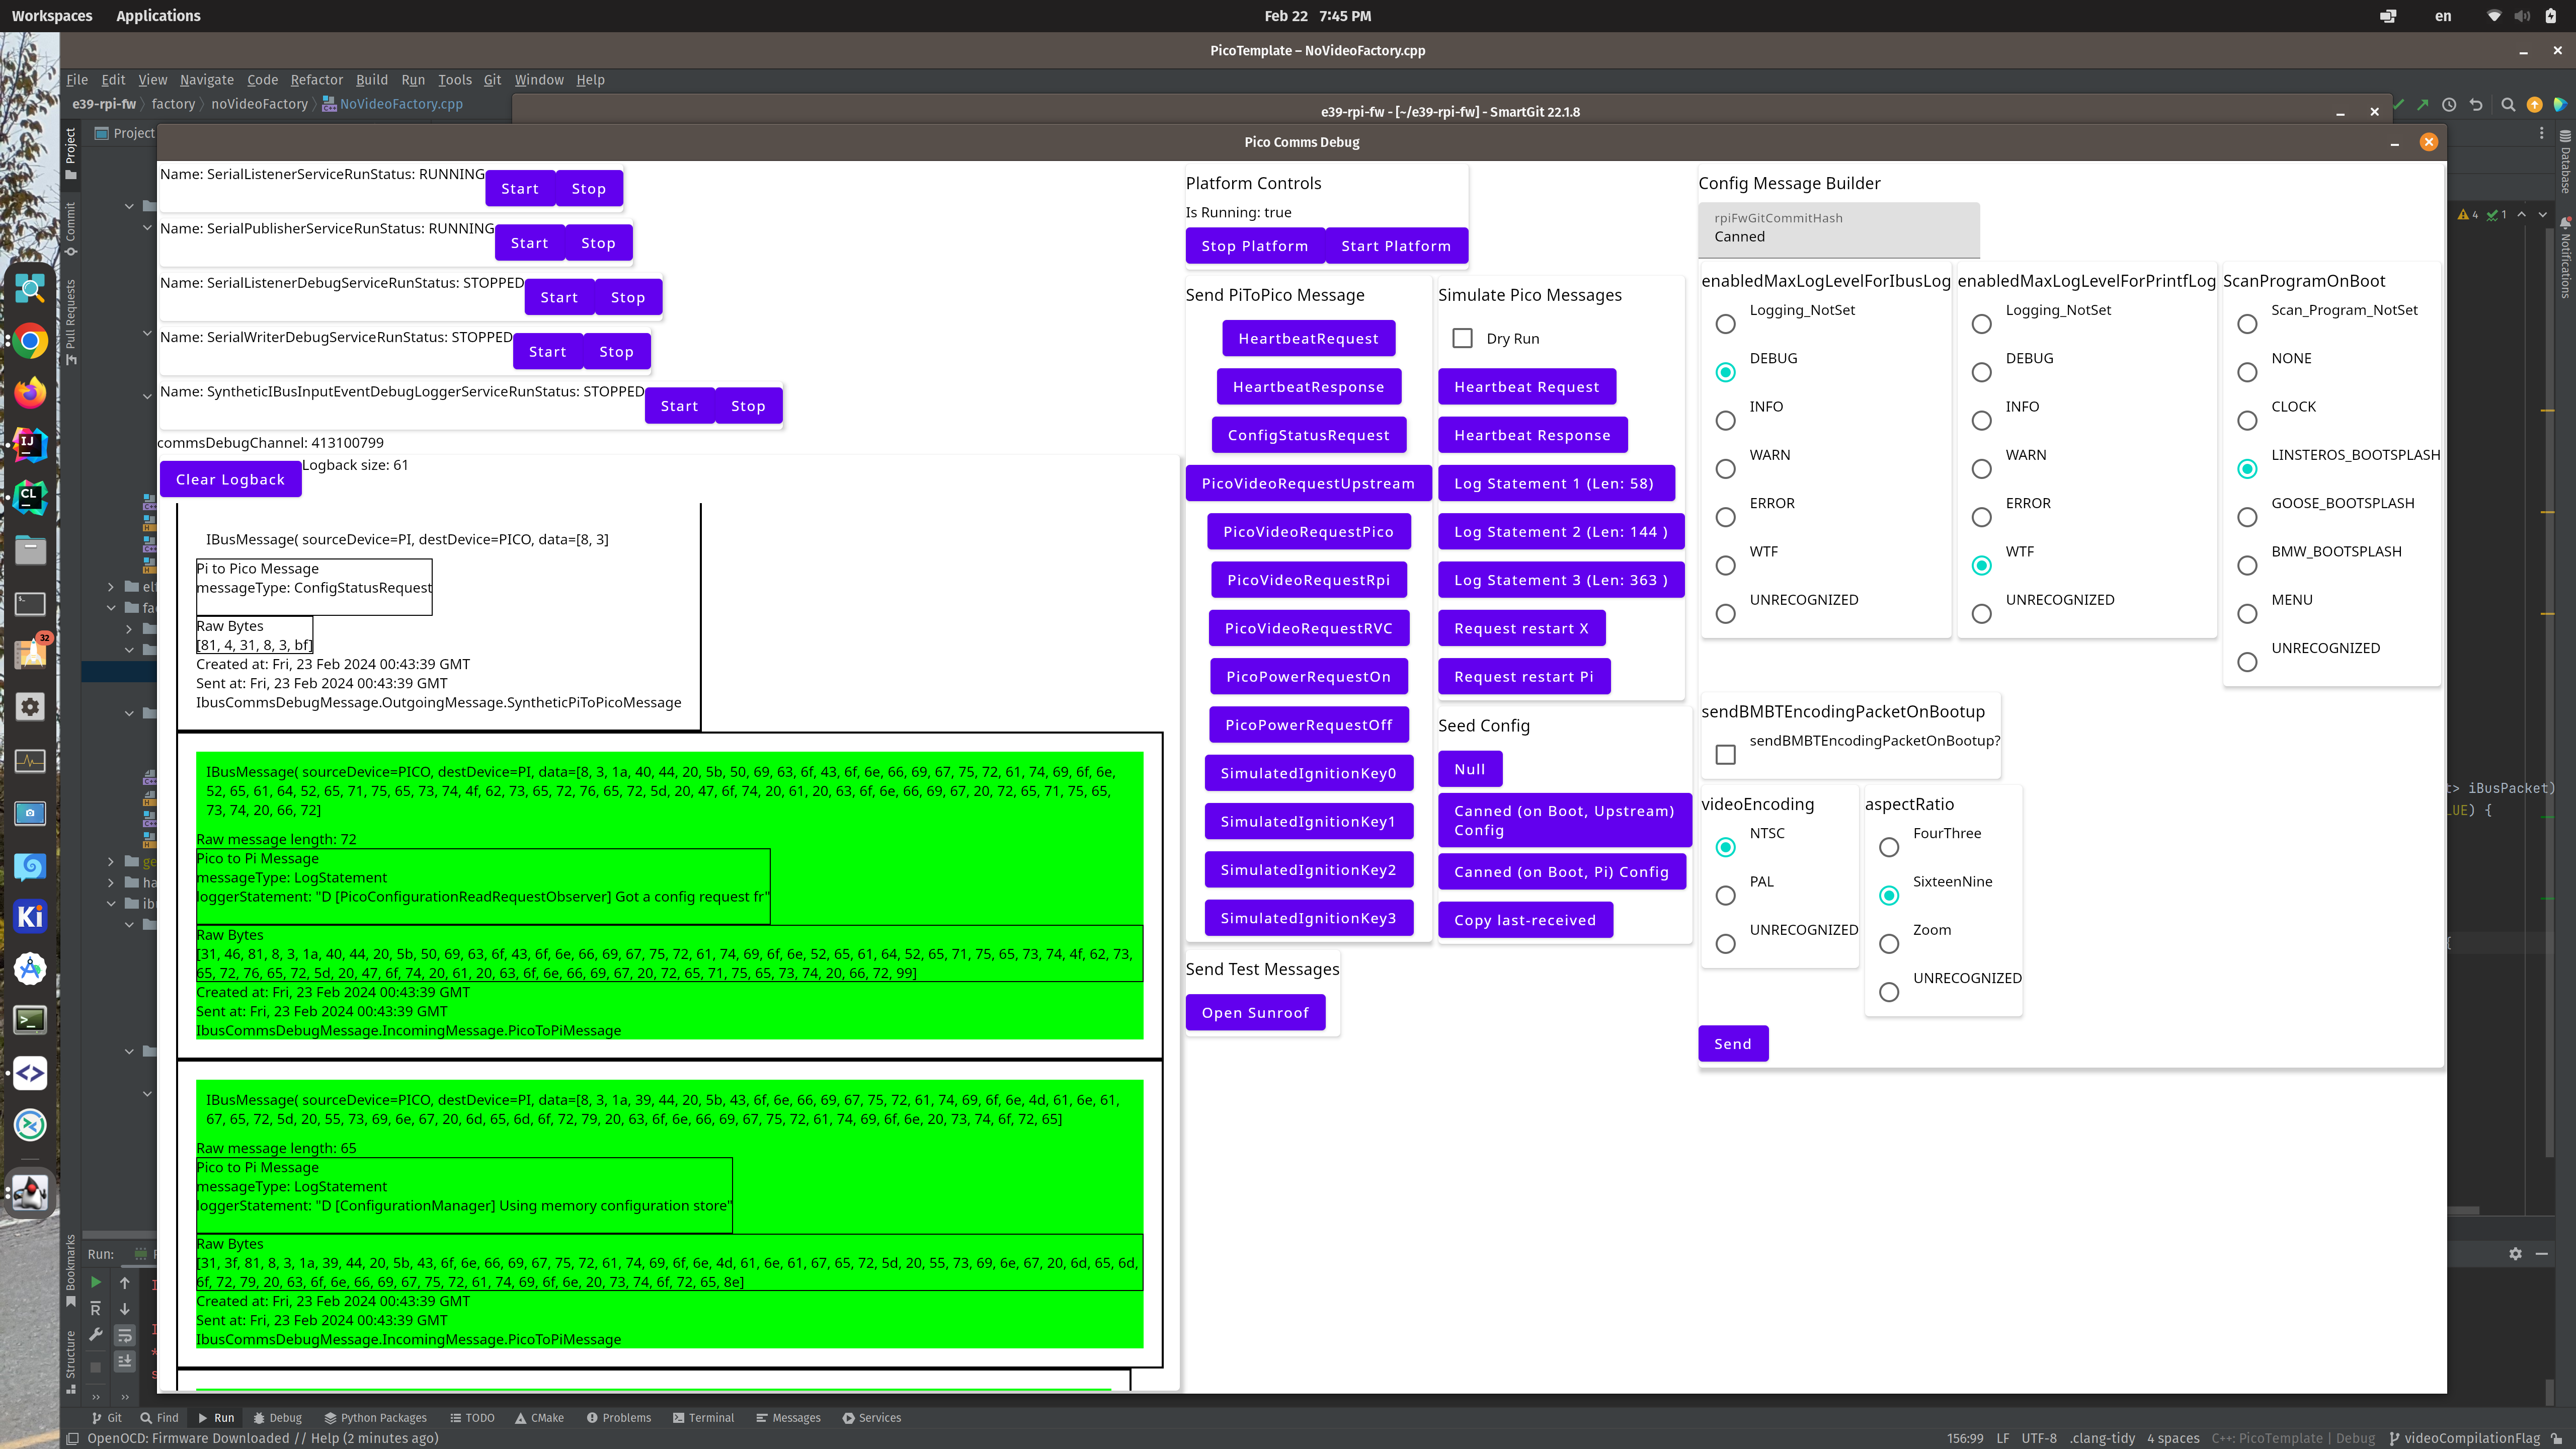Expand the 'ge' folder in Project tree

click(x=111, y=861)
